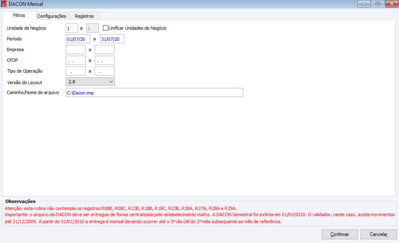This screenshot has width=399, height=243.
Task: Click the Tipo de Operação label
Action: [x=24, y=71]
